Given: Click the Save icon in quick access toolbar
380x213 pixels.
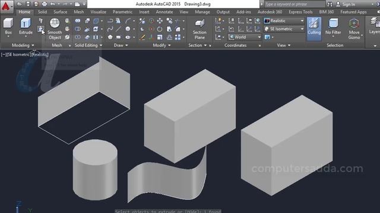Looking at the screenshot, I should point(28,4).
